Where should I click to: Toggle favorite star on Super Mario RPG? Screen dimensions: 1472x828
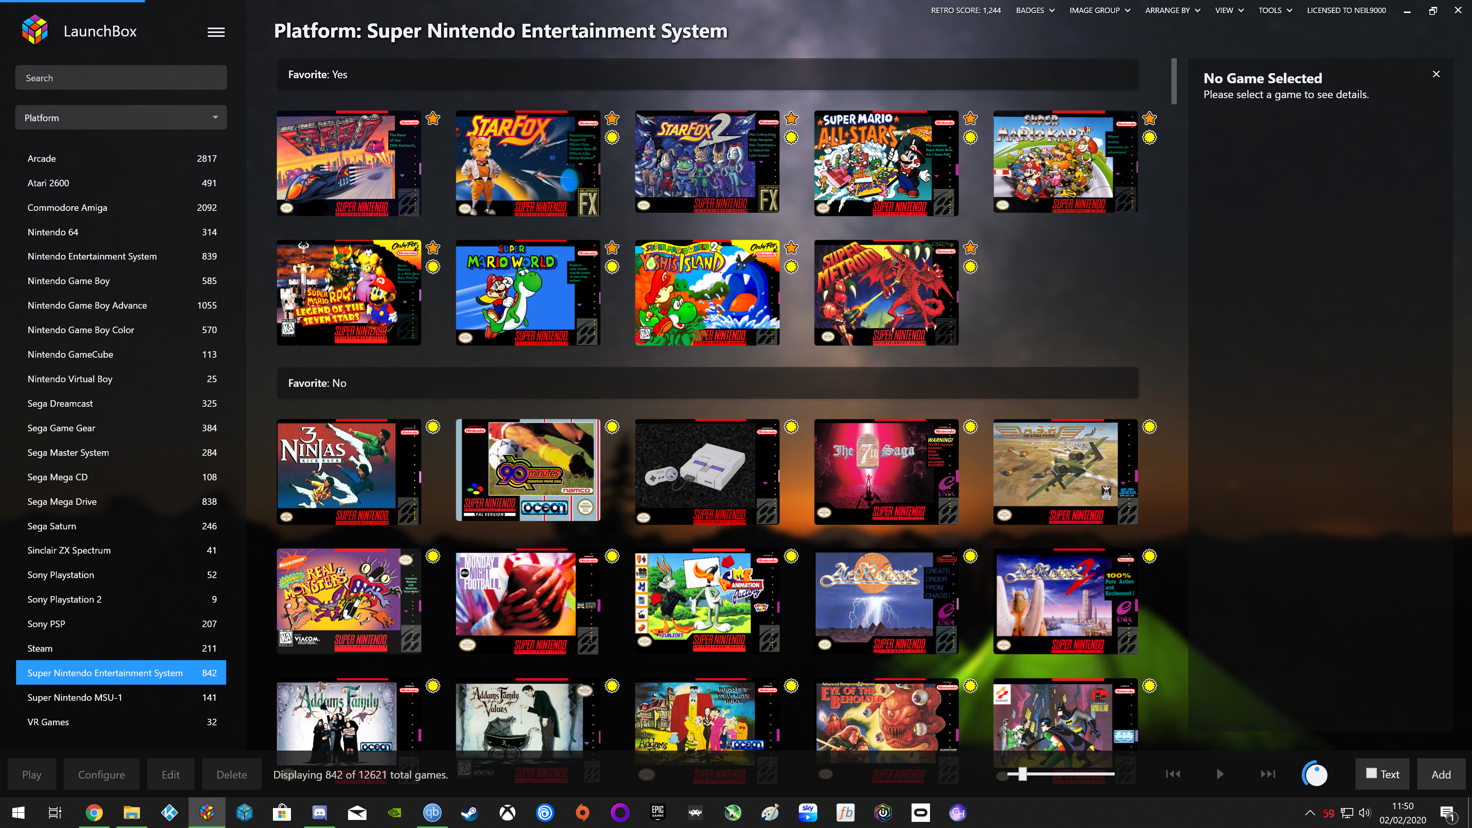433,247
